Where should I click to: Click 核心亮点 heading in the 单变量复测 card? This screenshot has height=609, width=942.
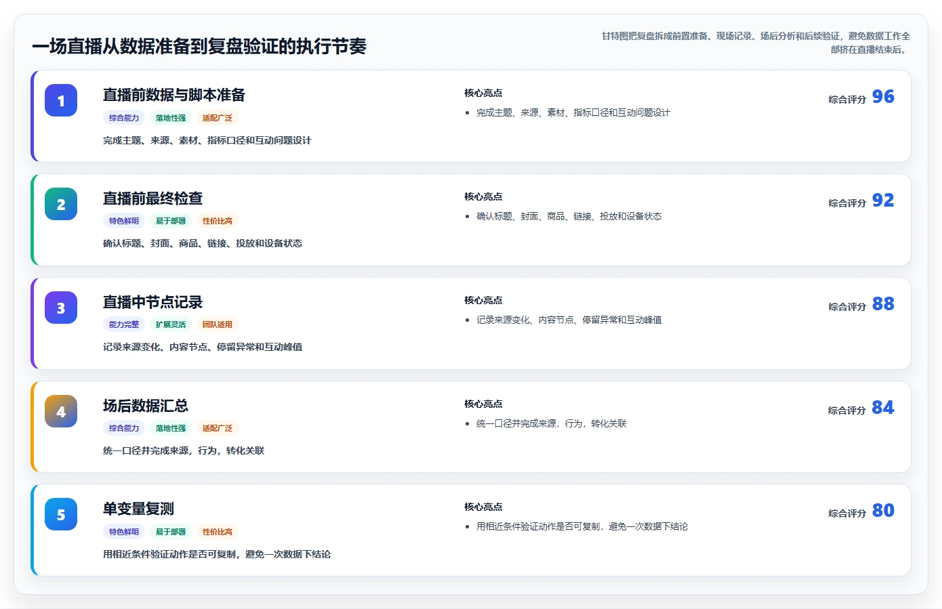(x=483, y=507)
